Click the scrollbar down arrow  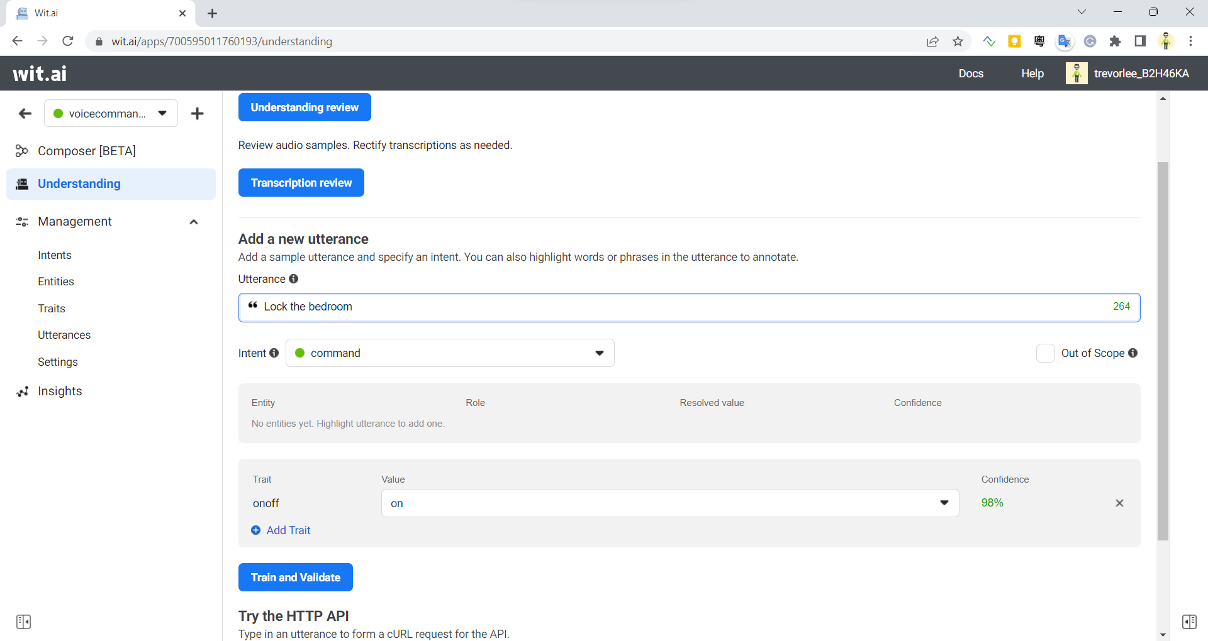tap(1163, 635)
